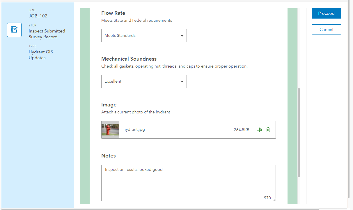Click the Hydrant GIS Updates type label
This screenshot has height=210, width=353.
point(41,55)
